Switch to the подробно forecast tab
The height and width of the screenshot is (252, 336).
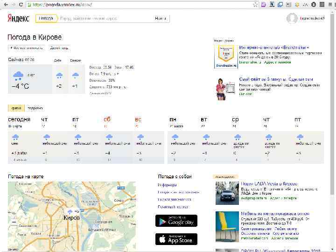pyautogui.click(x=35, y=108)
